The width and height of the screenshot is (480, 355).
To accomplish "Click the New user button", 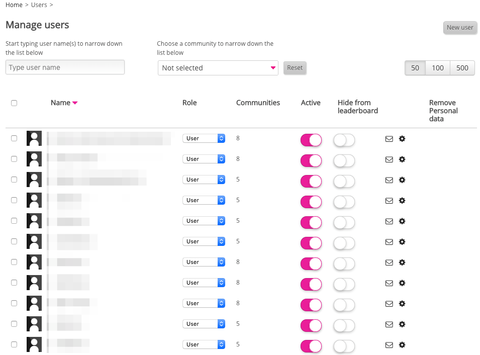I will click(x=459, y=28).
